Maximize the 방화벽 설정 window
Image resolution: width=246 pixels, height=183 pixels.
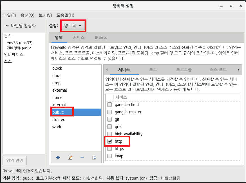[x=231, y=6]
